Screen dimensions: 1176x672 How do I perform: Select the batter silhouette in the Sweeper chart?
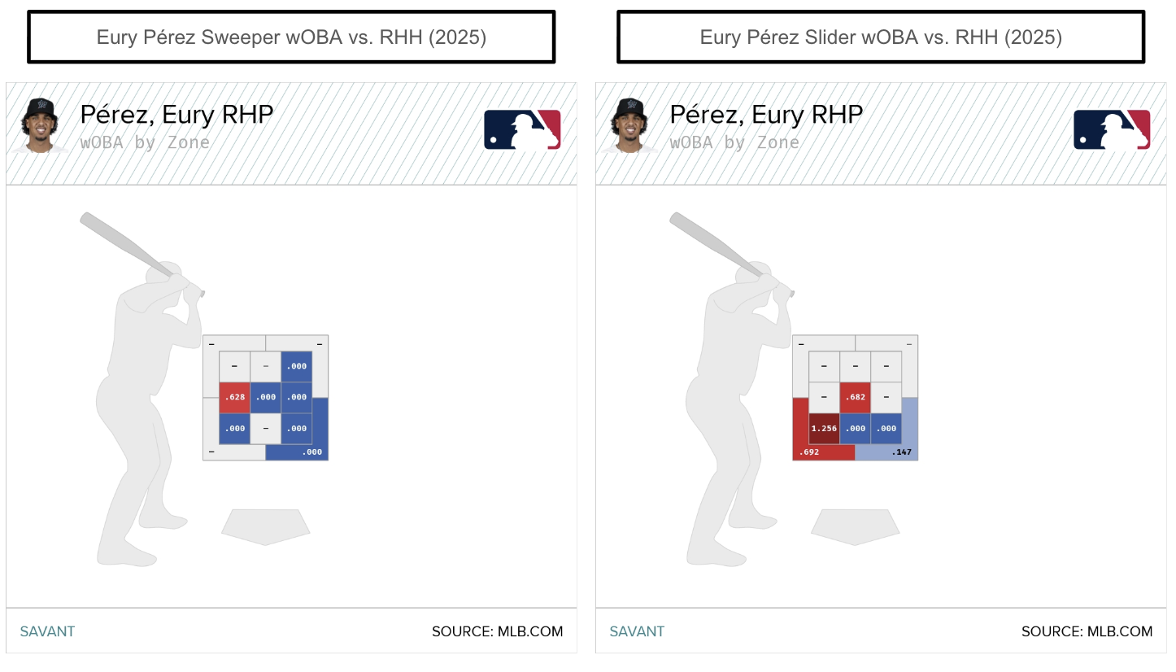click(134, 423)
